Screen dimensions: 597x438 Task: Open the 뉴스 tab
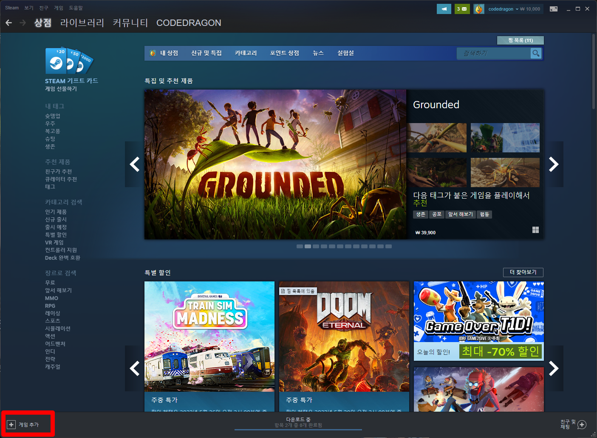pos(318,53)
